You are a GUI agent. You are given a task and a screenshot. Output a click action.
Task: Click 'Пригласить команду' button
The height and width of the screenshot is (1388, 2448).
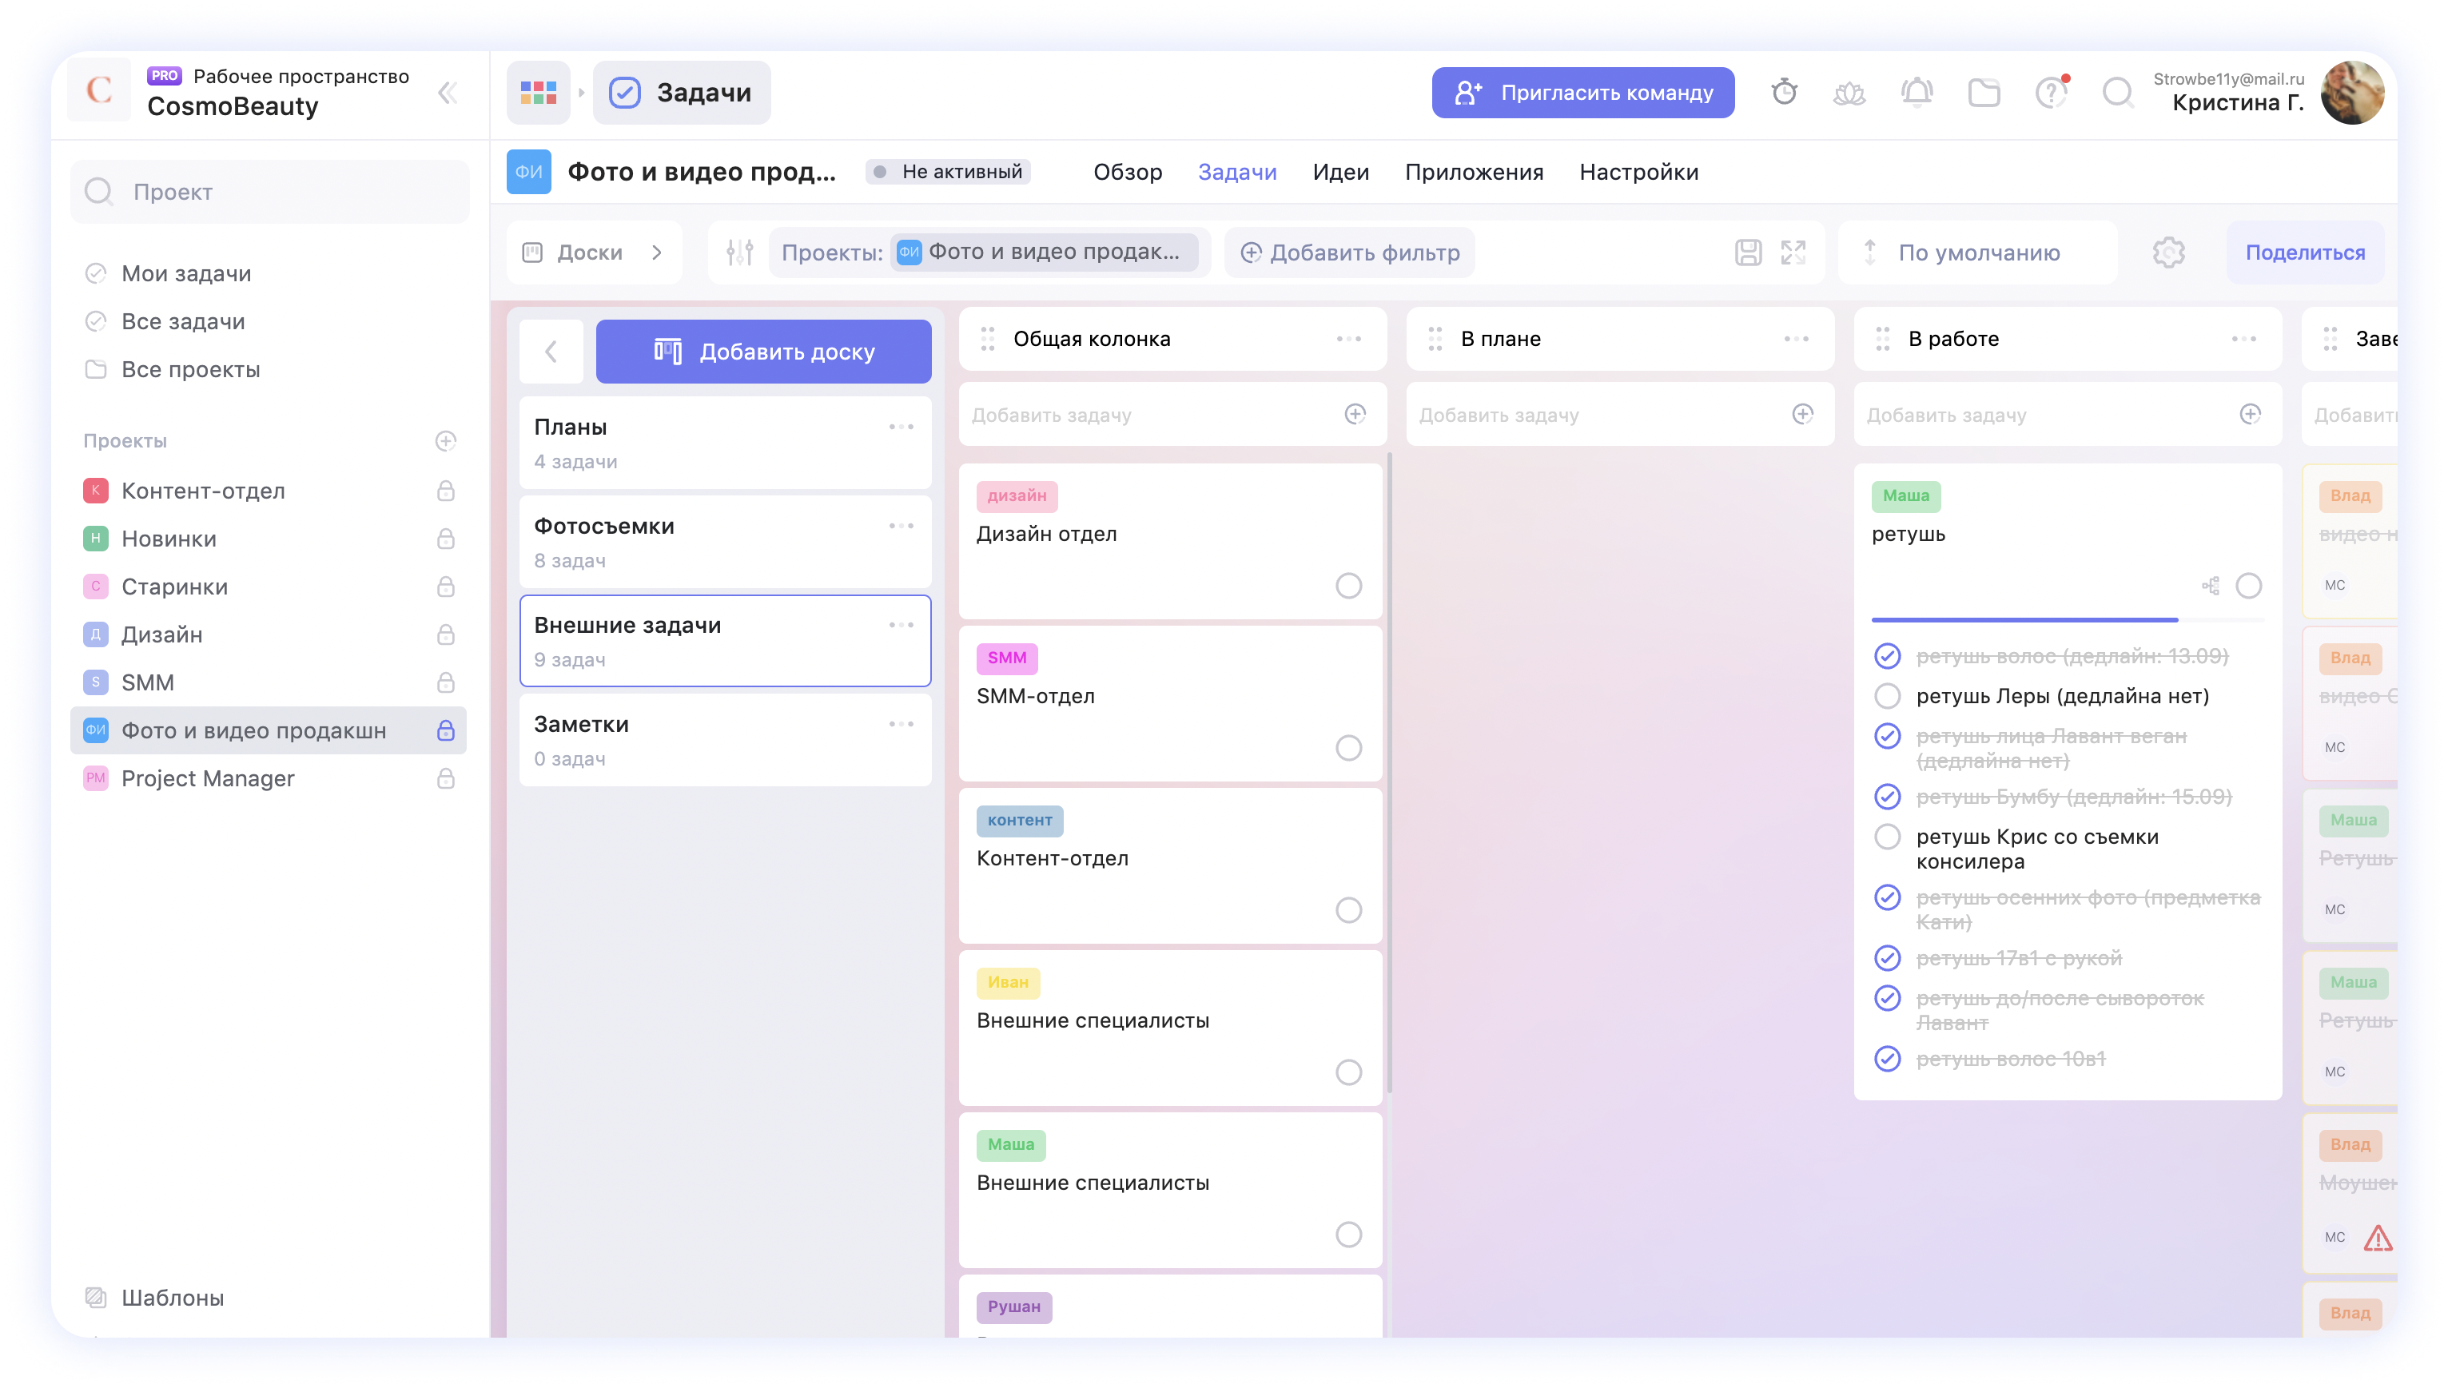click(1582, 93)
